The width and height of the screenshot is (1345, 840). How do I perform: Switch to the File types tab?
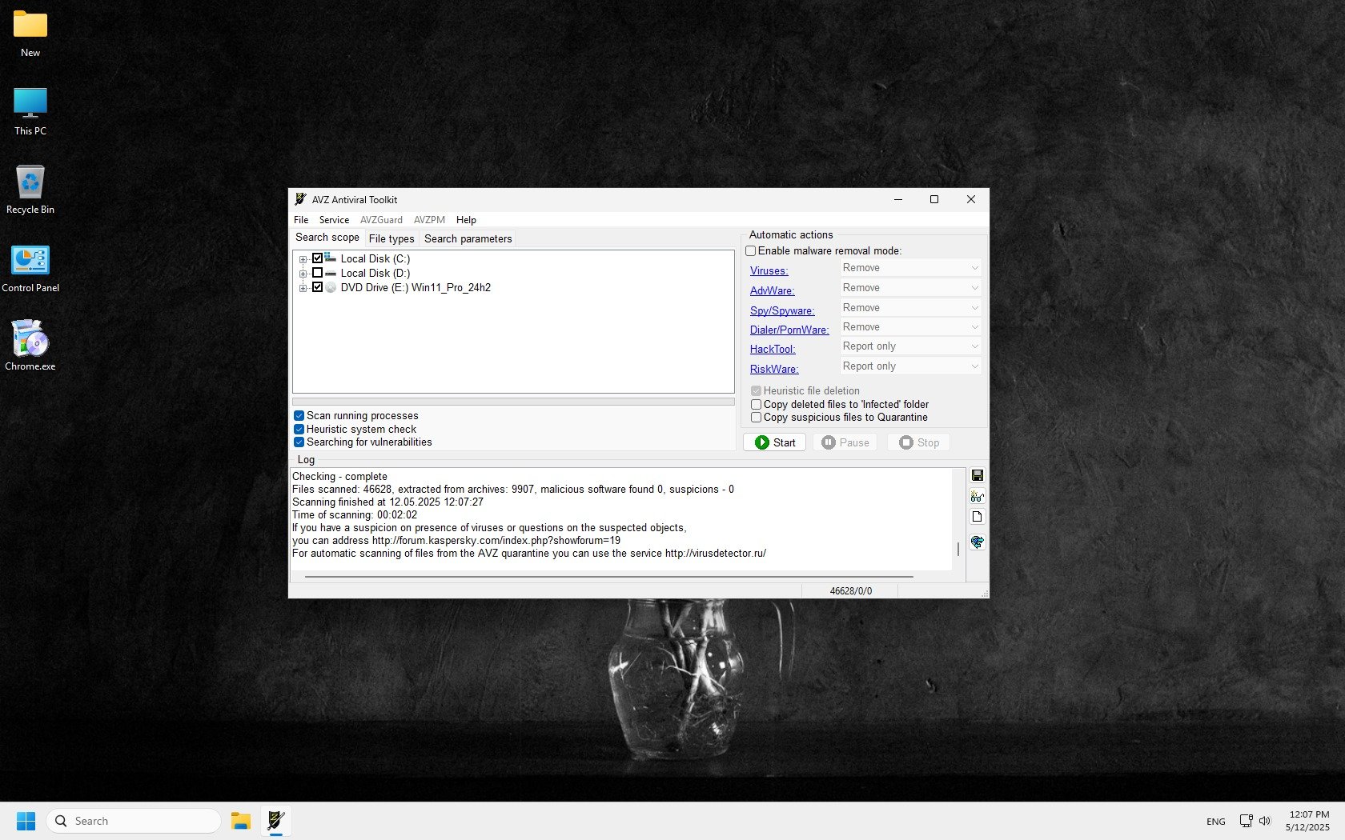pyautogui.click(x=391, y=238)
